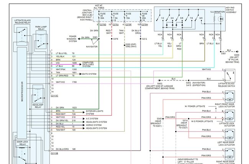The width and height of the screenshot is (249, 164).
Task: Click the 'RIGHT FRONT DOOR LOCK ACTUATOR' label
Action: click(225, 105)
